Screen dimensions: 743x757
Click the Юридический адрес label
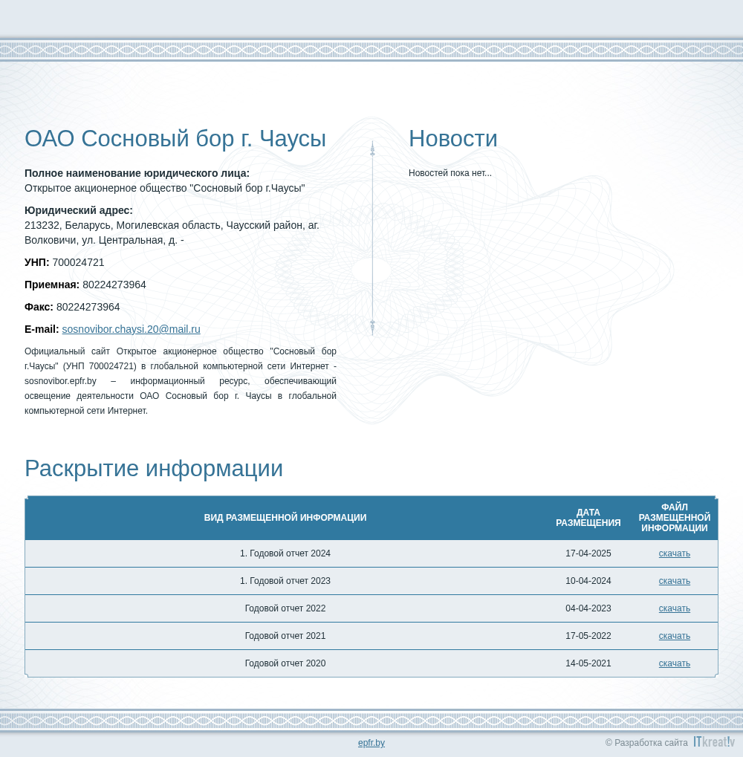pyautogui.click(x=79, y=210)
